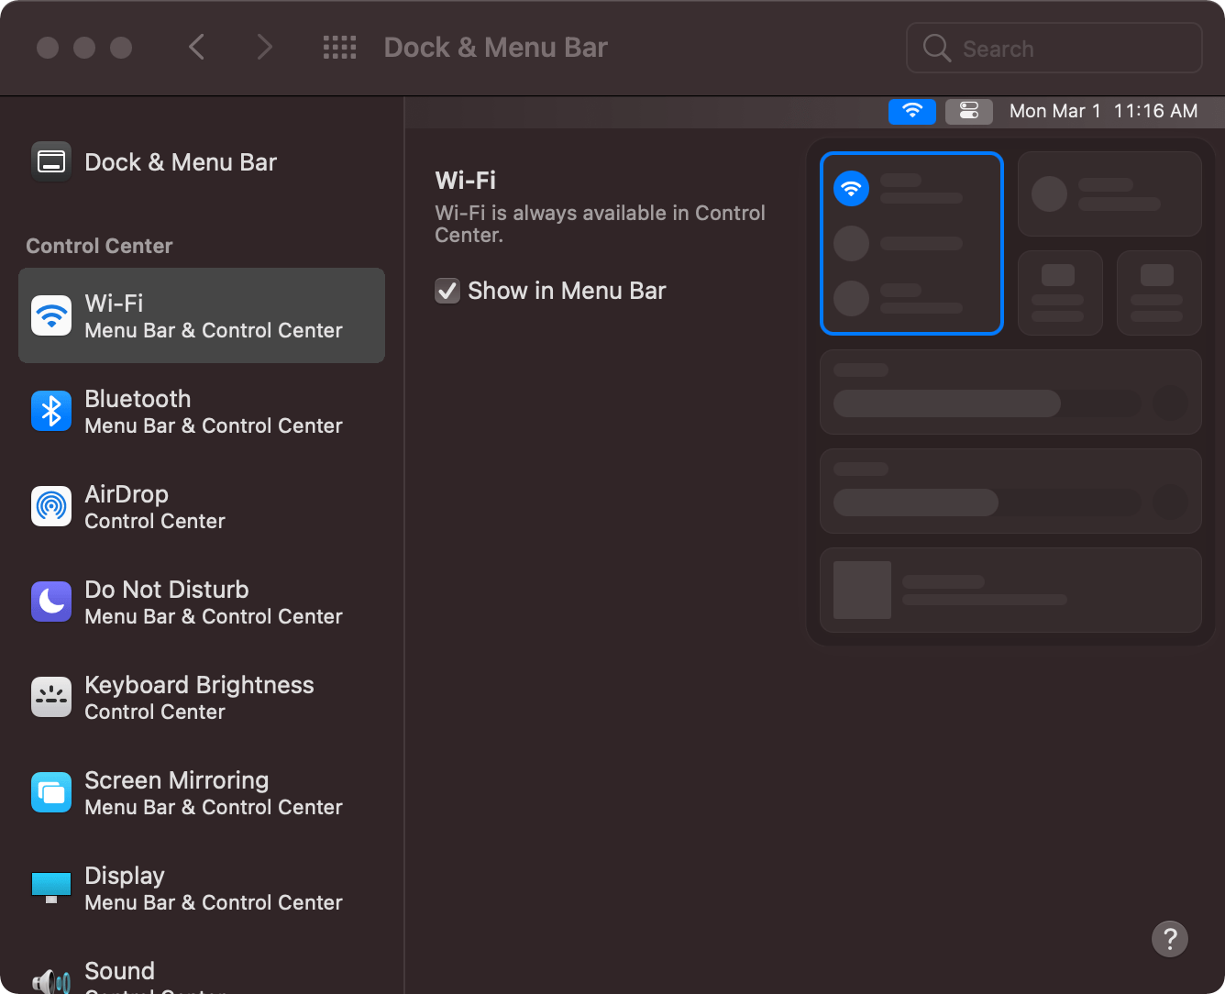Open help with the question mark button
The image size is (1225, 994).
click(1170, 939)
